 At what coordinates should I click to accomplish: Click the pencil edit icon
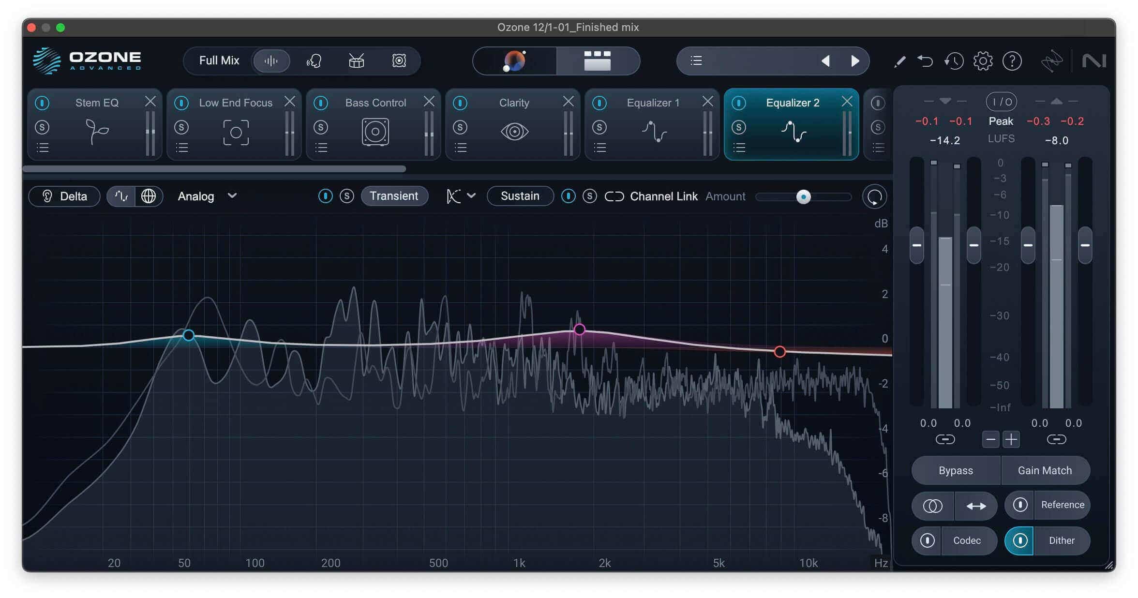899,61
